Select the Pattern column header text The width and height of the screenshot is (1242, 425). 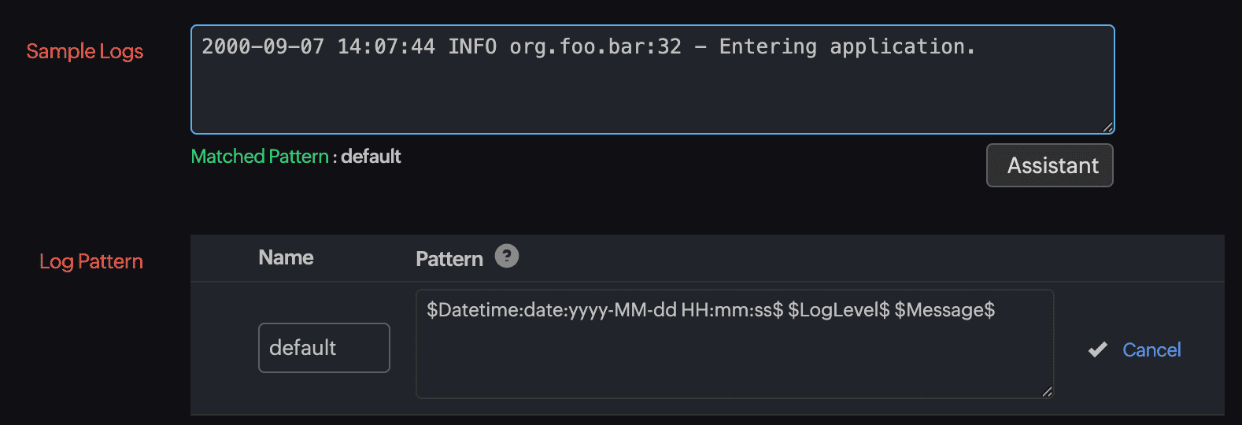click(x=449, y=259)
